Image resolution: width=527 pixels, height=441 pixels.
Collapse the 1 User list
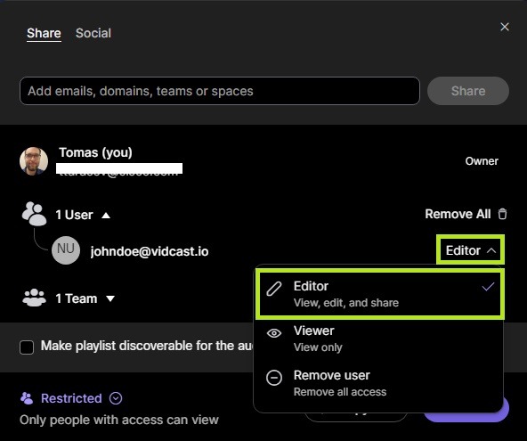click(x=106, y=216)
